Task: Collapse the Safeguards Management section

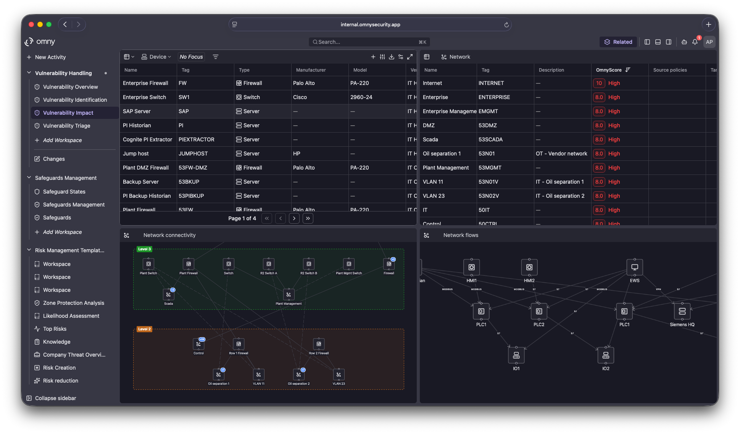Action: [29, 178]
